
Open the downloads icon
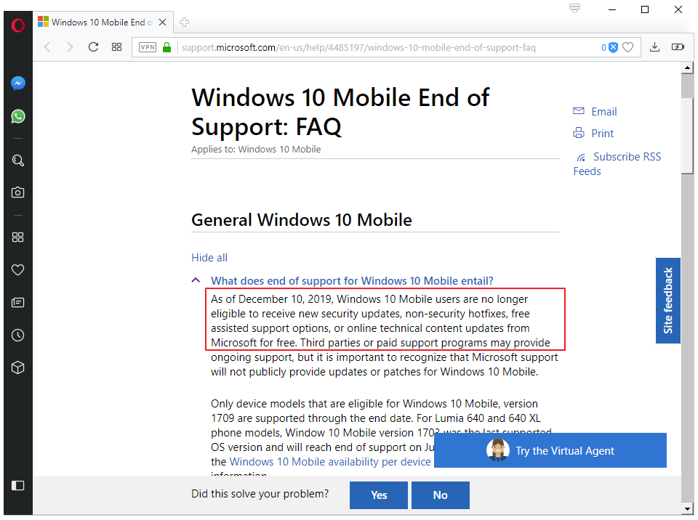pos(654,47)
